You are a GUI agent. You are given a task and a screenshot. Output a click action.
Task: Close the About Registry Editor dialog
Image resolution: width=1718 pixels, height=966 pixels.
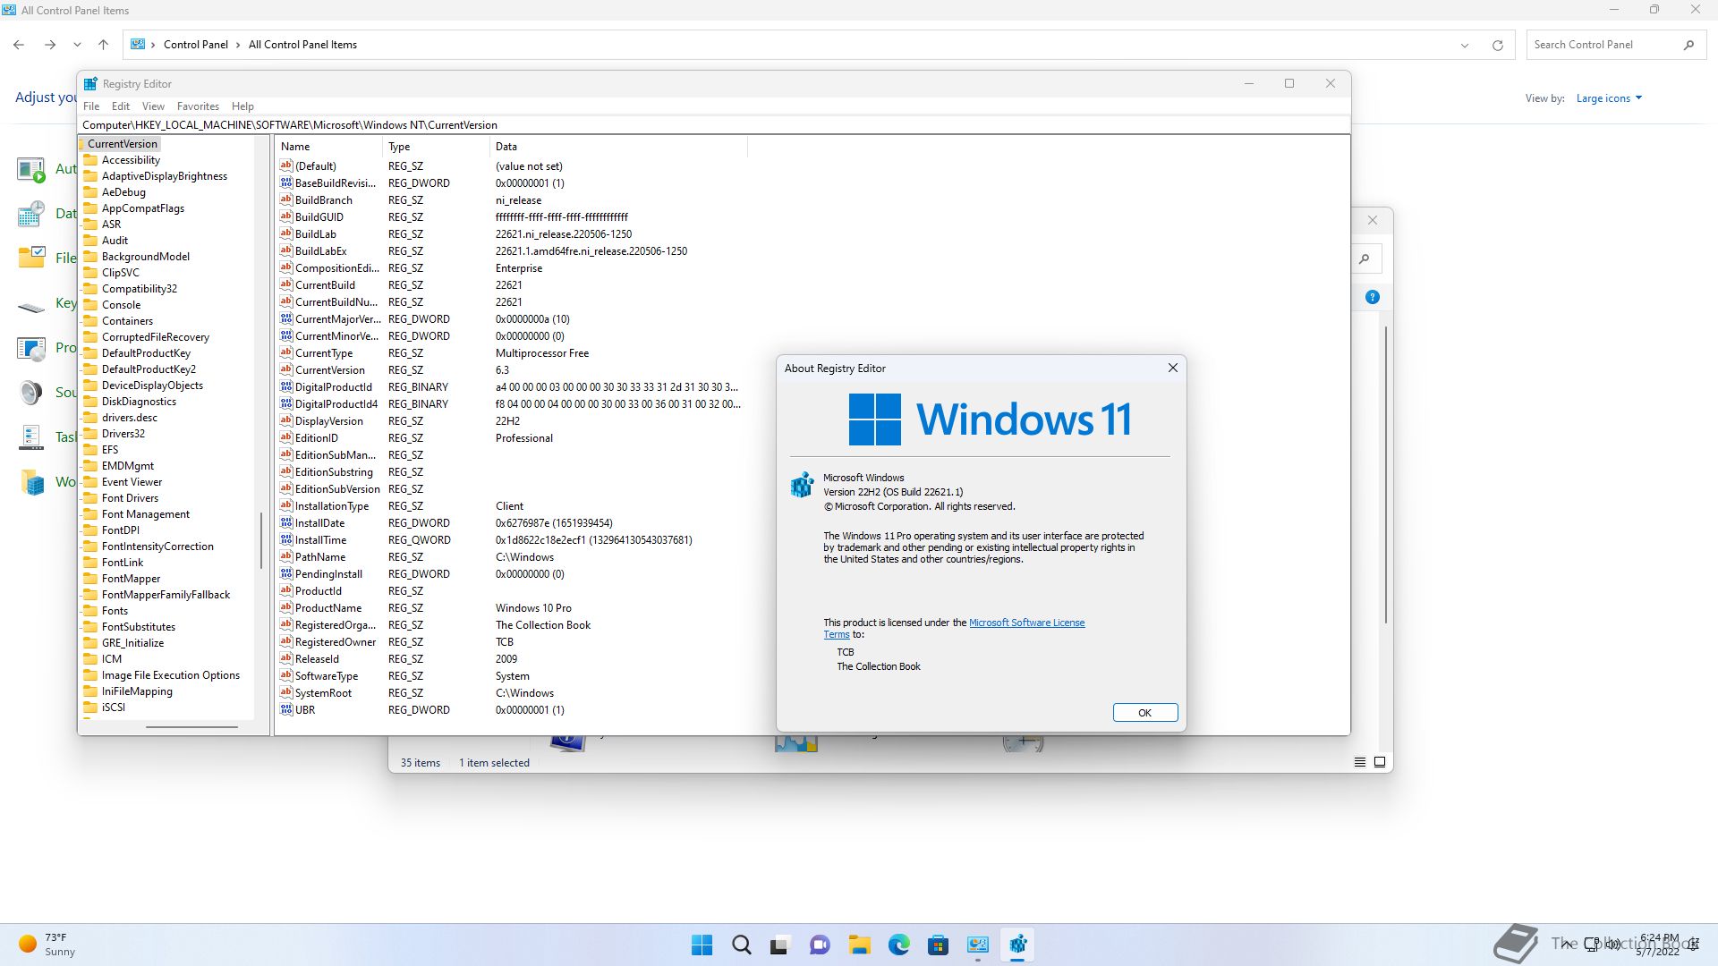(1172, 368)
